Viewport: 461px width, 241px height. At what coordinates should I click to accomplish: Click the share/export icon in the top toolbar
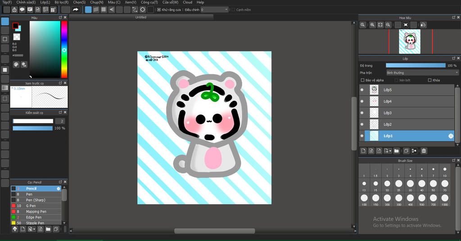pos(14,10)
